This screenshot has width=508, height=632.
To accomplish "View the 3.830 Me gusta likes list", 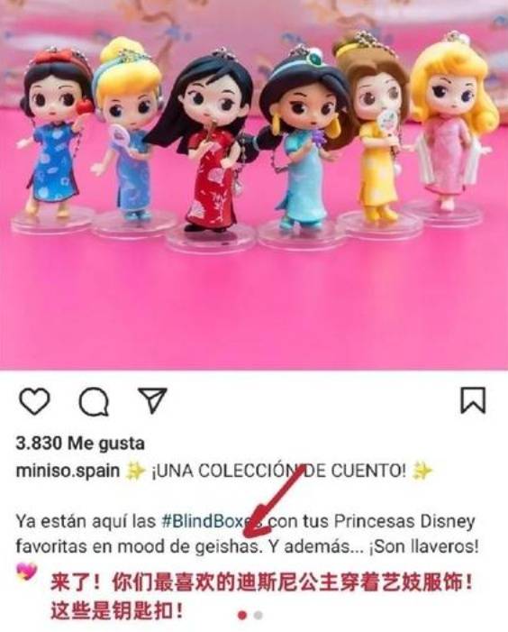I will 80,444.
